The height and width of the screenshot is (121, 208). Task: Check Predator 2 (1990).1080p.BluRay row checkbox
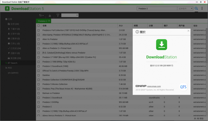pos(38,44)
